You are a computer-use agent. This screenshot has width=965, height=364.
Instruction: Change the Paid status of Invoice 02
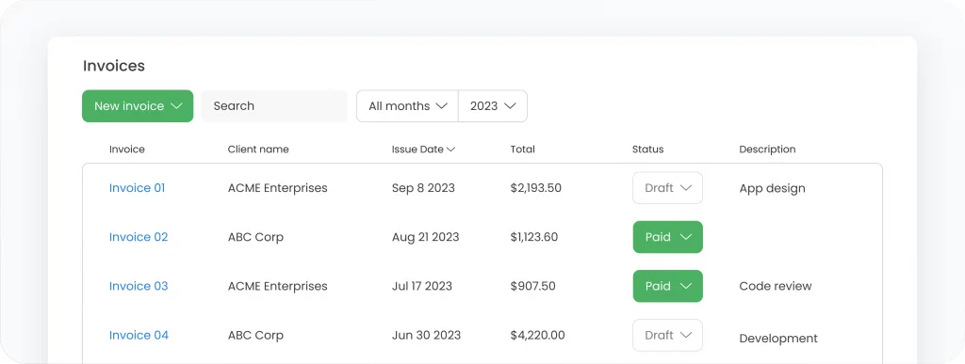[x=668, y=237]
